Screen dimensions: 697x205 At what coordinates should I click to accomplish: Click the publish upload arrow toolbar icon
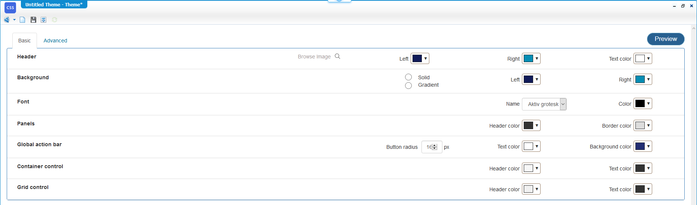pos(44,20)
